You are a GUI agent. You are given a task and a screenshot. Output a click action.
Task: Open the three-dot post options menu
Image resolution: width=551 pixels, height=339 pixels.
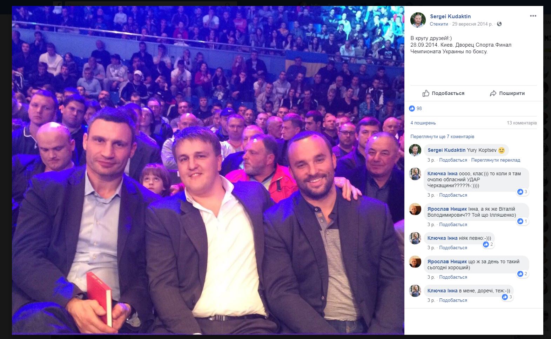533,16
